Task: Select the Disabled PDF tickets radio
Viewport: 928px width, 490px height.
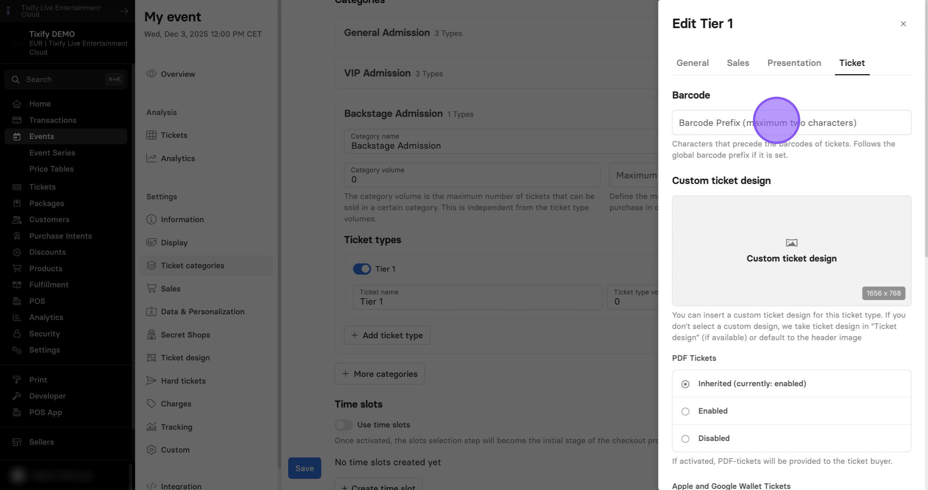Action: click(685, 439)
